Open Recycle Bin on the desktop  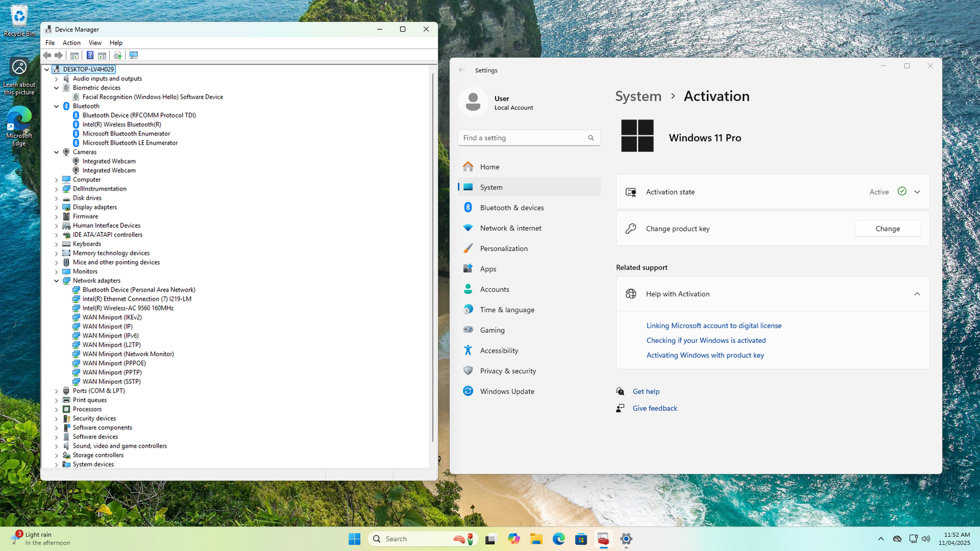coord(19,20)
